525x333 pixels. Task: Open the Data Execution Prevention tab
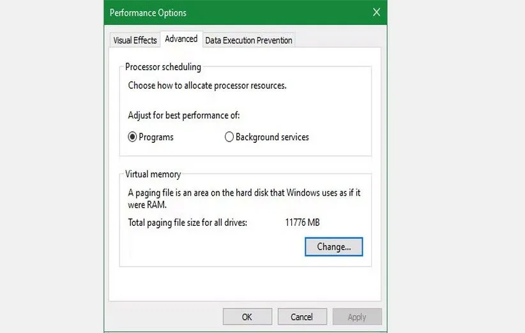[248, 40]
